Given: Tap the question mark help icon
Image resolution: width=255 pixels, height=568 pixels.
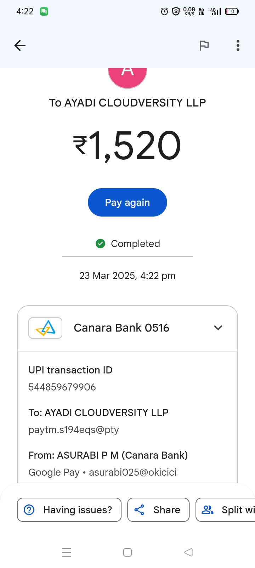Looking at the screenshot, I should [x=29, y=510].
